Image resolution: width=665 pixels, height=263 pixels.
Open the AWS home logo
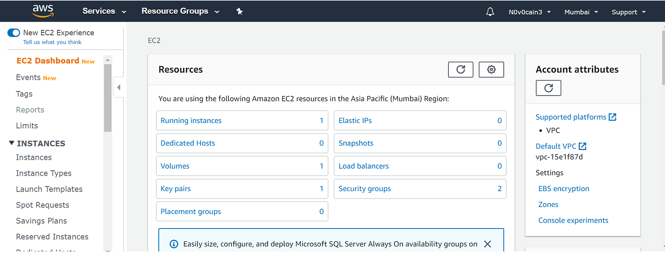43,11
